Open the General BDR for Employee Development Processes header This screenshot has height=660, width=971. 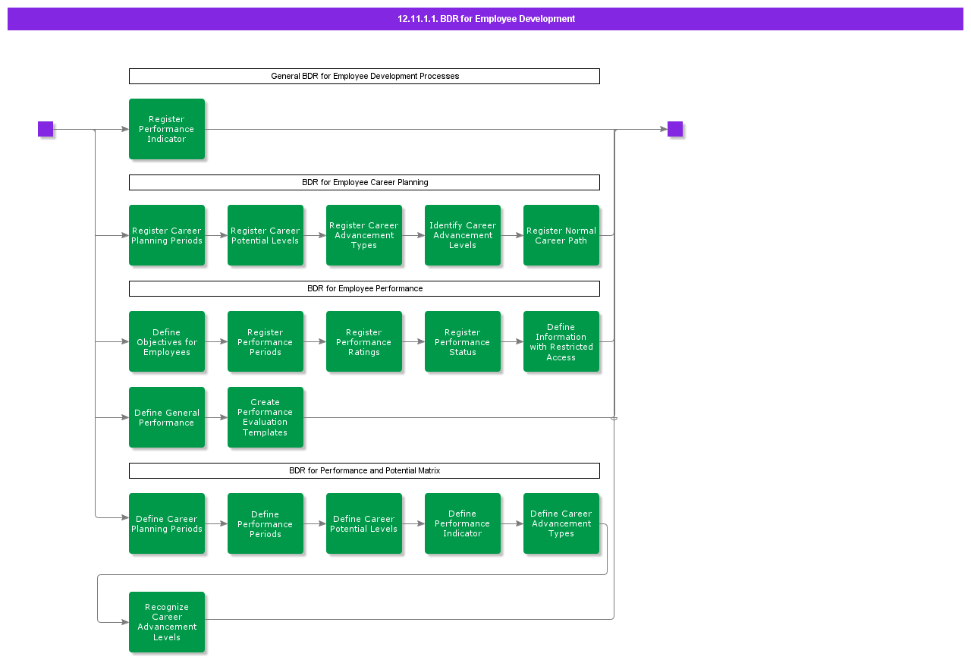click(364, 76)
